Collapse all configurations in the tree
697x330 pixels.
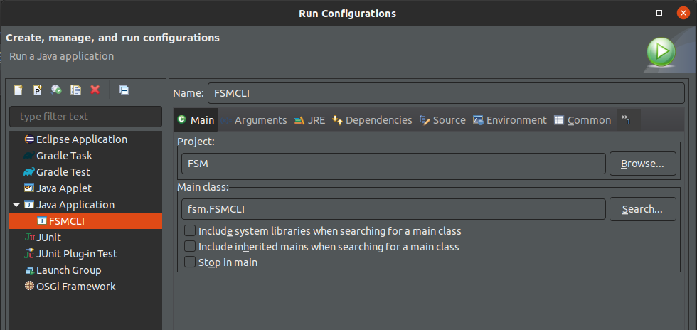(124, 90)
